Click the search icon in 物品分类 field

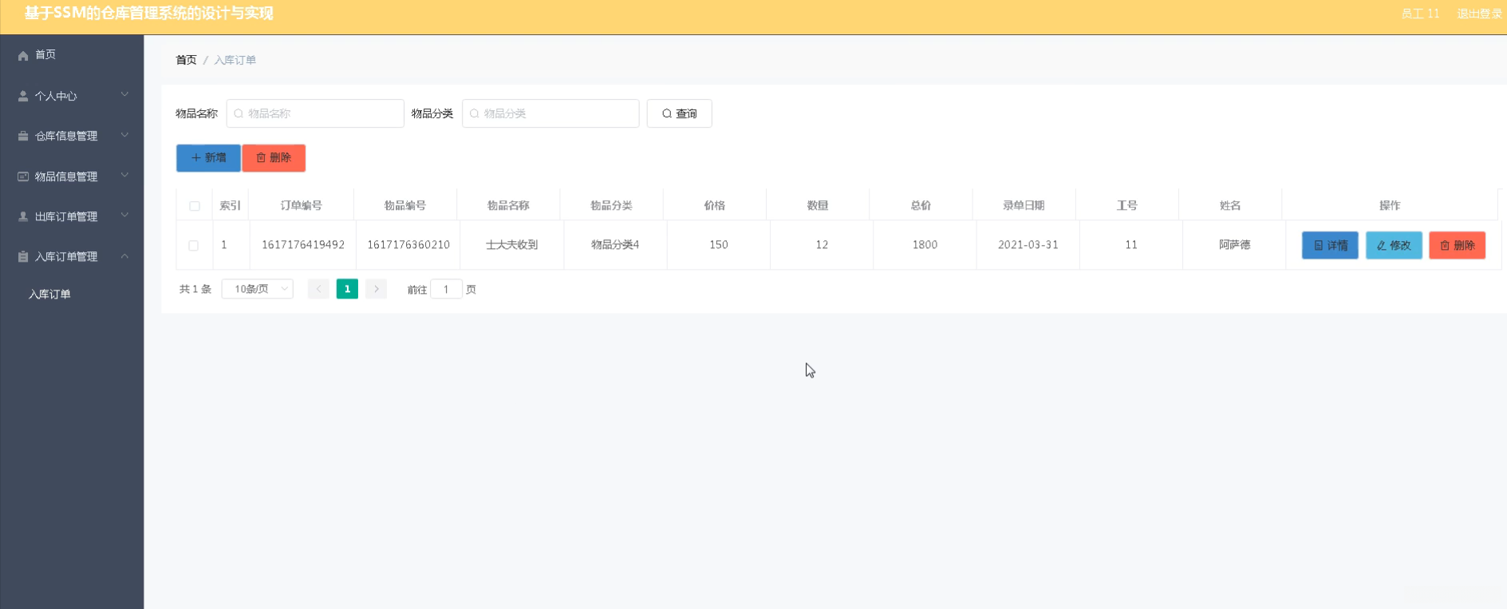pos(475,113)
